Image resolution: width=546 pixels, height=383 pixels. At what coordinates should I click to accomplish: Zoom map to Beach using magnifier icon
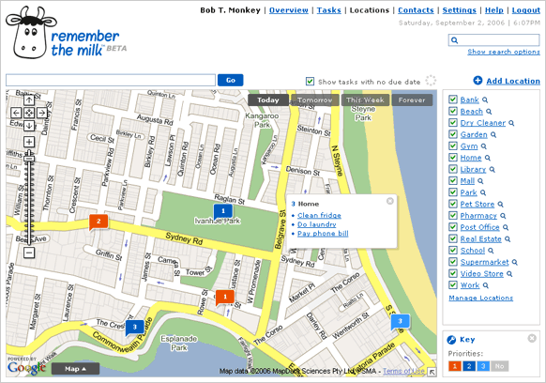coord(489,112)
